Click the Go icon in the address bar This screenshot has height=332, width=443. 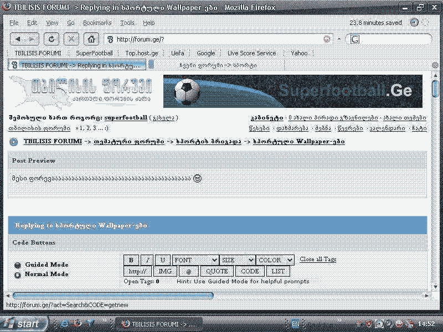point(327,39)
